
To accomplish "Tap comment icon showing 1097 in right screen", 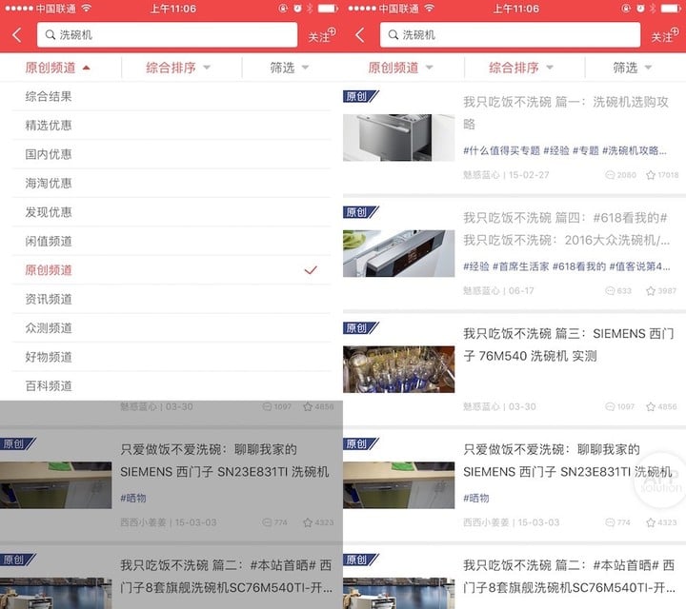I will [x=610, y=406].
